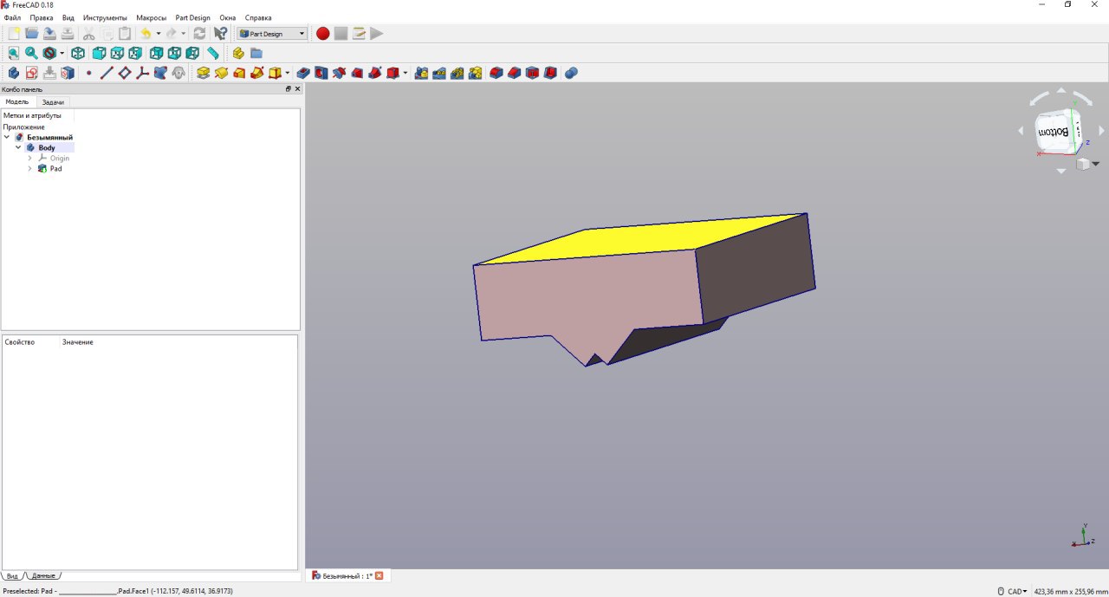Screen dimensions: 1109x597
Task: Open the CAD navigation style selector
Action: coord(1013,591)
